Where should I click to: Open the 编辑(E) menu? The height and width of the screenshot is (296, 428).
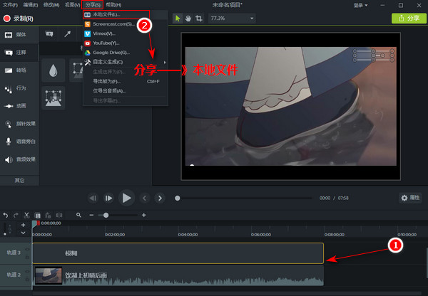(x=31, y=5)
